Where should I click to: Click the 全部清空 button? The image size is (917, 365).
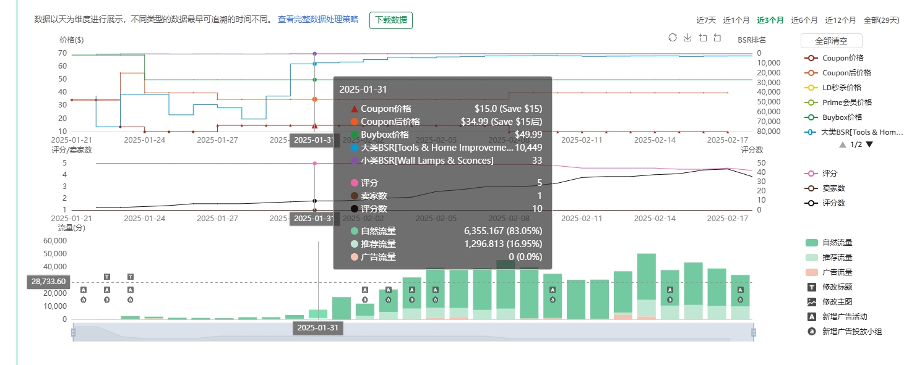pos(831,41)
